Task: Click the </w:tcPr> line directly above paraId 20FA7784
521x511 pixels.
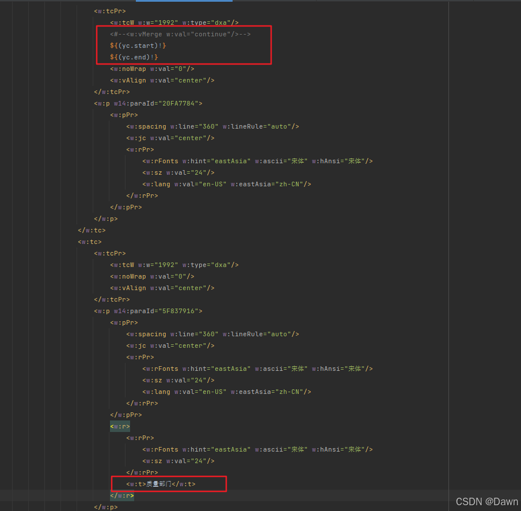Action: pos(112,92)
